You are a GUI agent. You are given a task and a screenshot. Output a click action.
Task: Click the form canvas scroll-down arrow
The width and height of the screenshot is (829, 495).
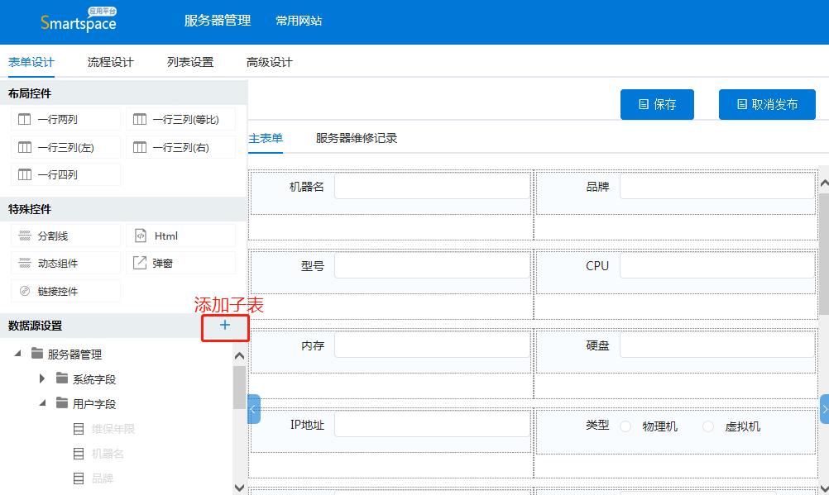[824, 488]
